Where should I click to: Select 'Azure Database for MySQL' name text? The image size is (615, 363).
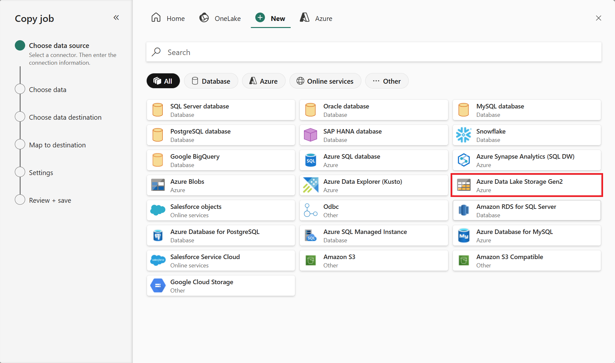[x=514, y=232]
